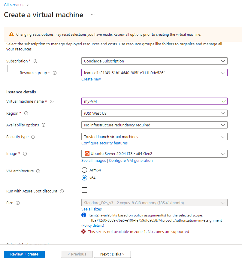Click the Instance details heading

pyautogui.click(x=21, y=92)
